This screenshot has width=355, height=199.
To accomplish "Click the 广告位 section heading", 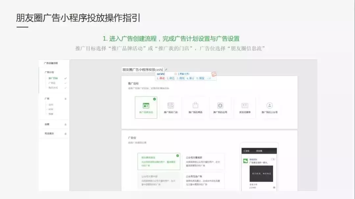I will pyautogui.click(x=132, y=138).
